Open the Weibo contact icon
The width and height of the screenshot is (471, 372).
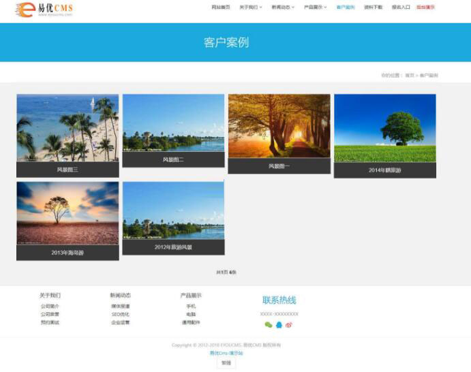[x=289, y=325]
